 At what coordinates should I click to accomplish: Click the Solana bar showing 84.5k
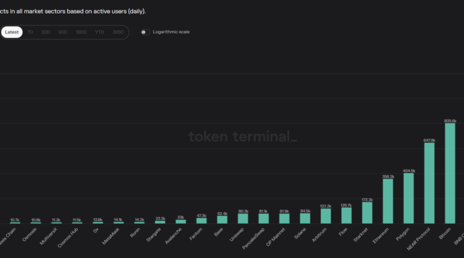(x=305, y=218)
